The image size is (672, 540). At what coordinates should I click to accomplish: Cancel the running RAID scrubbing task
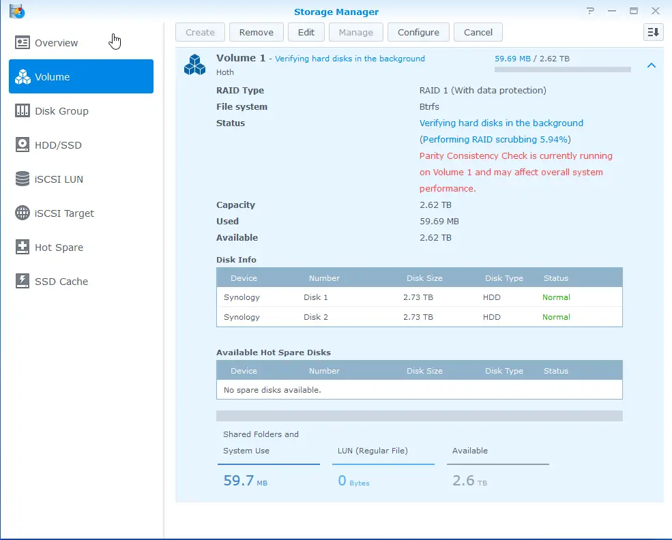478,32
